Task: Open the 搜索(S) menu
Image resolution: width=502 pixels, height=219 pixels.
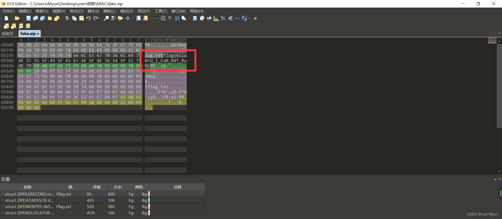Action: tap(42, 11)
